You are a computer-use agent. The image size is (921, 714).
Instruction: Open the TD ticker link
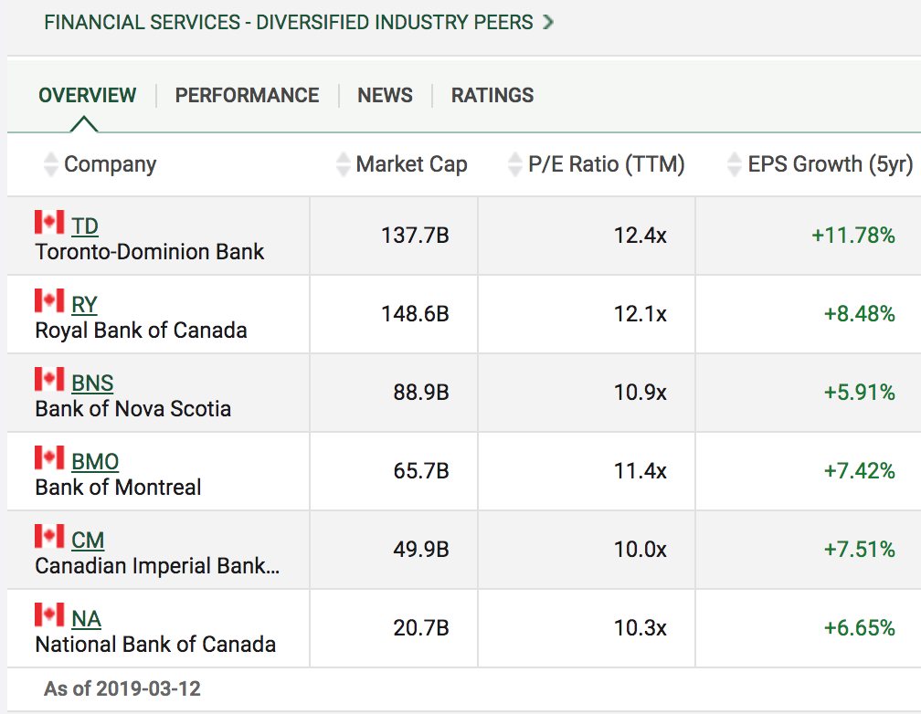[85, 226]
